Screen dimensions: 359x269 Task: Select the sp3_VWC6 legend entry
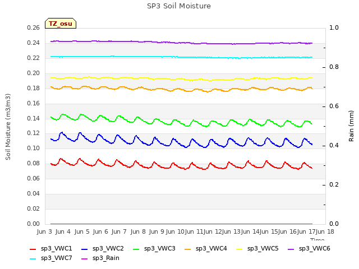point(309,249)
